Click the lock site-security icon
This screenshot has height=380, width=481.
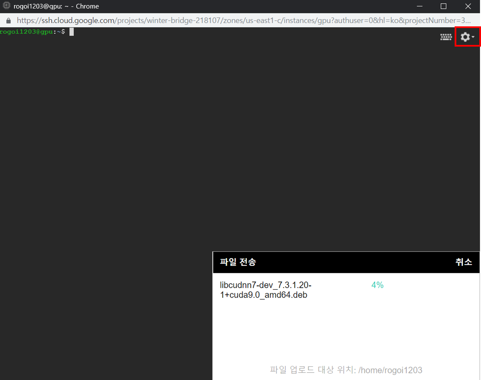coord(8,21)
